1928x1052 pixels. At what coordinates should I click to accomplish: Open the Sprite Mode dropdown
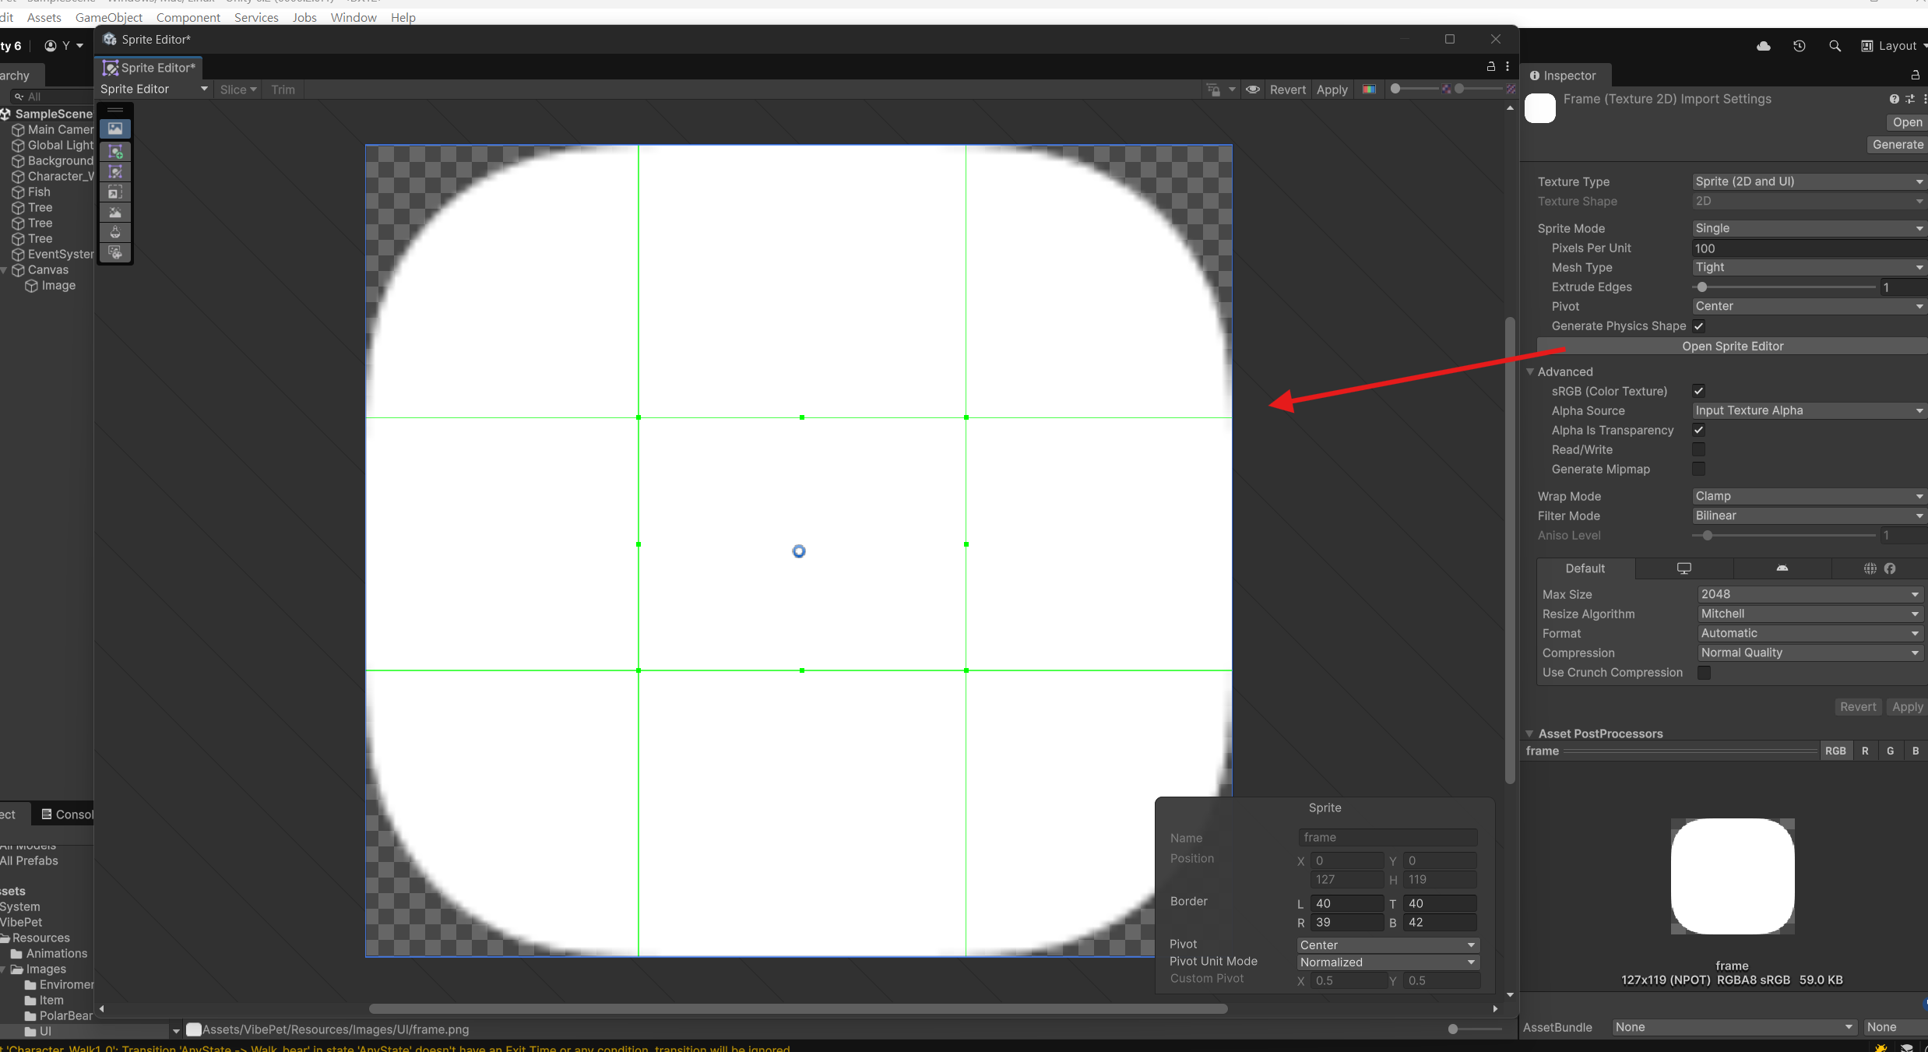1809,228
